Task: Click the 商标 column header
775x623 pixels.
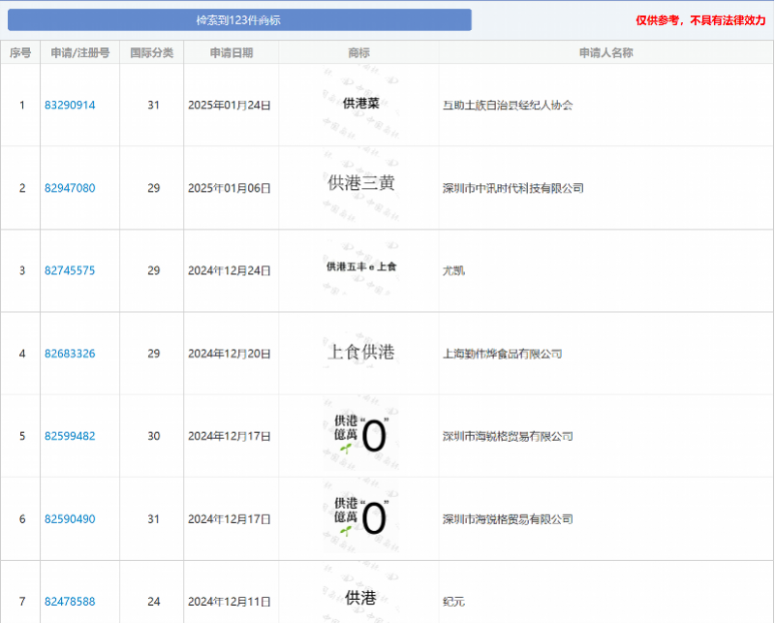Action: [x=358, y=52]
